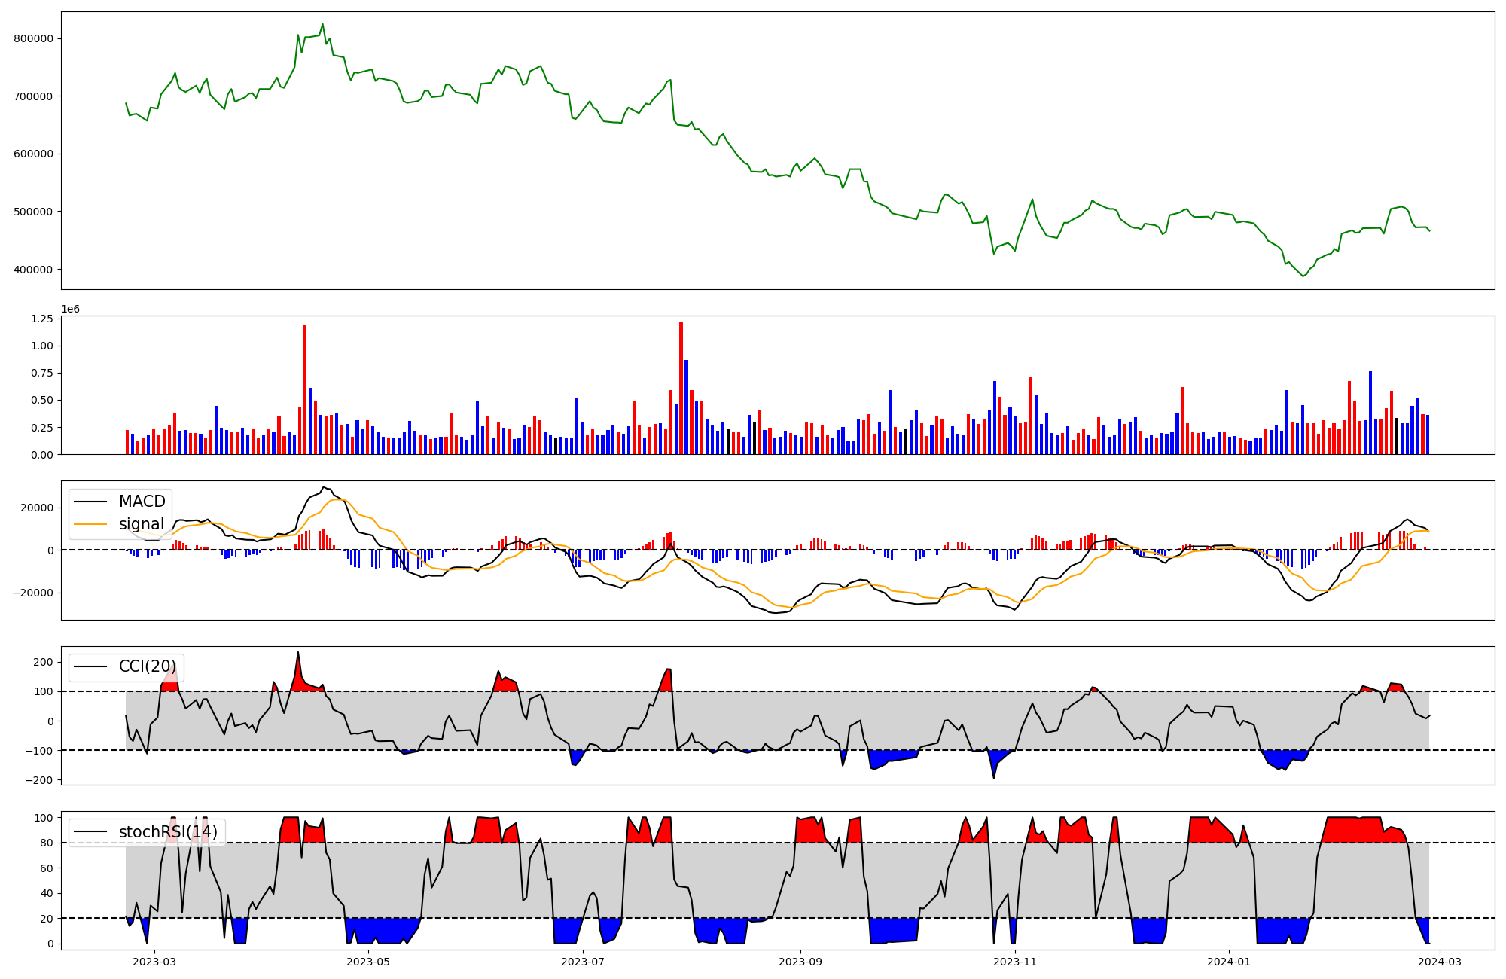Click the 2023-09 date tick label
The height and width of the screenshot is (979, 1506).
pos(800,962)
